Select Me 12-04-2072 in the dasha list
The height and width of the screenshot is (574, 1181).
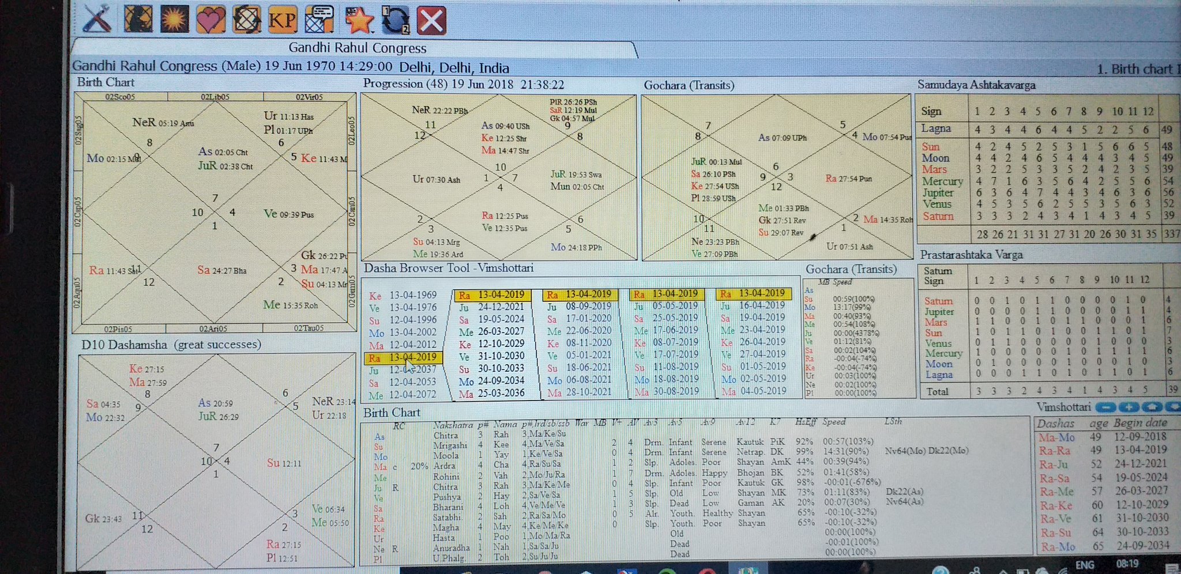click(403, 395)
